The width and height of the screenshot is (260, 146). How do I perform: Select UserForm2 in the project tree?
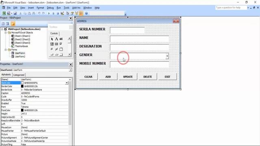click(x=20, y=57)
